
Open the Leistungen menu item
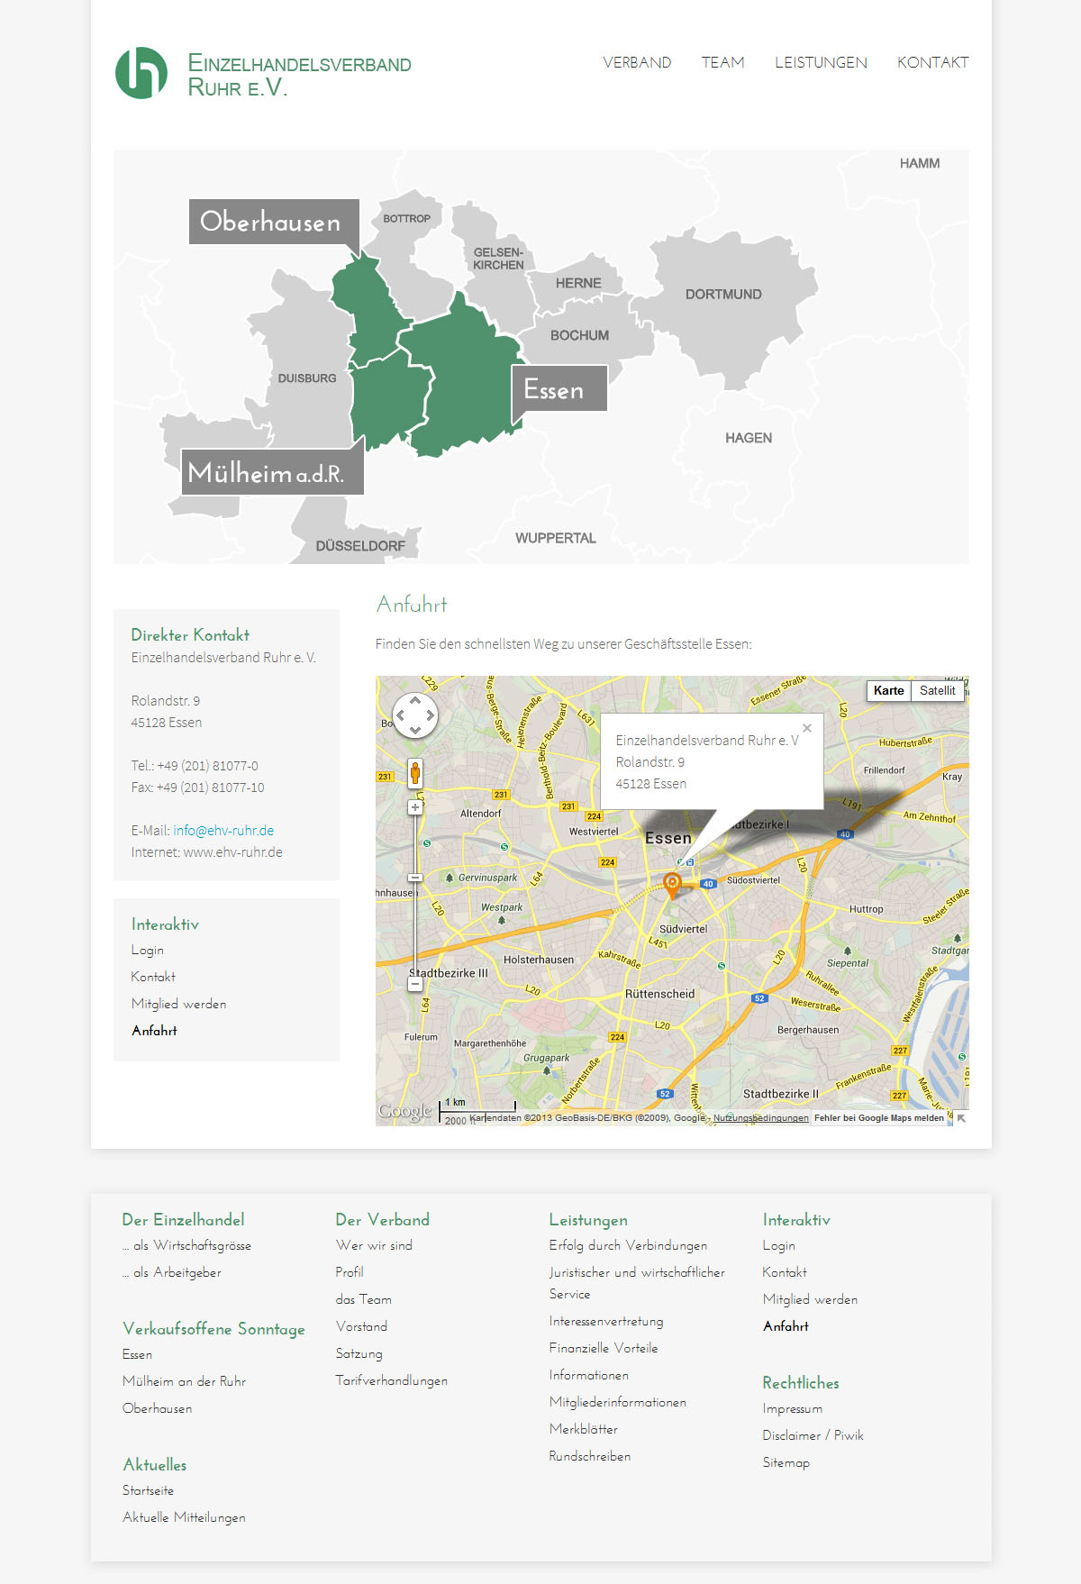click(x=821, y=62)
